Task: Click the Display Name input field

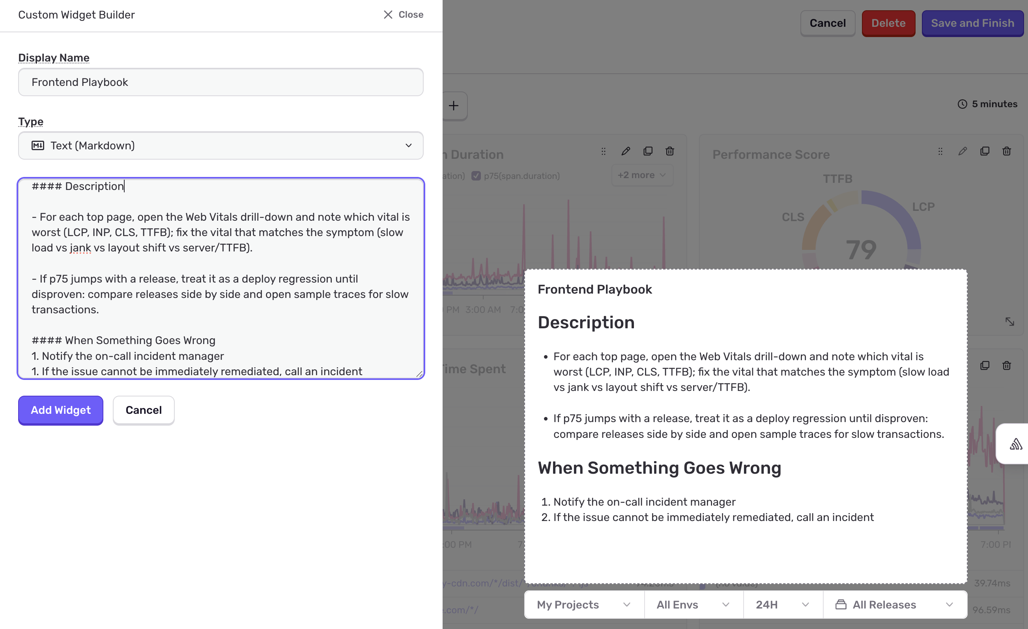Action: click(x=221, y=82)
